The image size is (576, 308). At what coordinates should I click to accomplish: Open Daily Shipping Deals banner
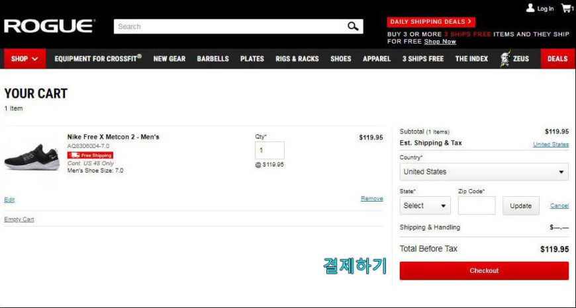coord(431,22)
